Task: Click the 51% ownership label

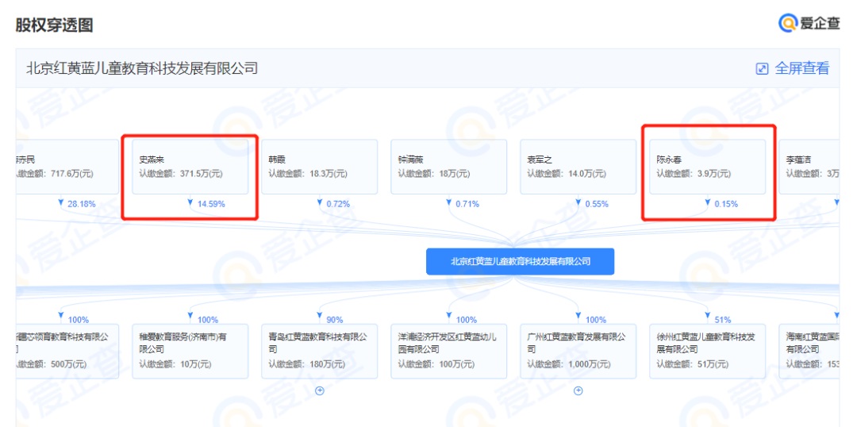Action: point(722,320)
